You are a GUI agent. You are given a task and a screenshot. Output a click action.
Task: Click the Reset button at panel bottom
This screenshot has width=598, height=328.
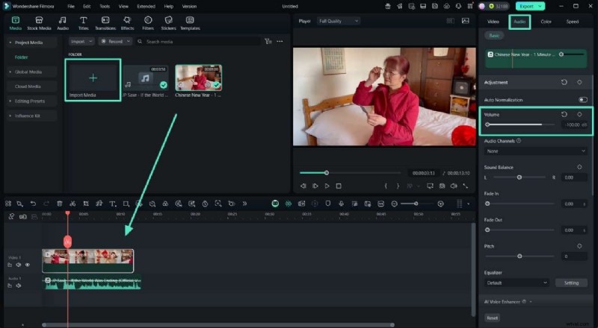(493, 318)
